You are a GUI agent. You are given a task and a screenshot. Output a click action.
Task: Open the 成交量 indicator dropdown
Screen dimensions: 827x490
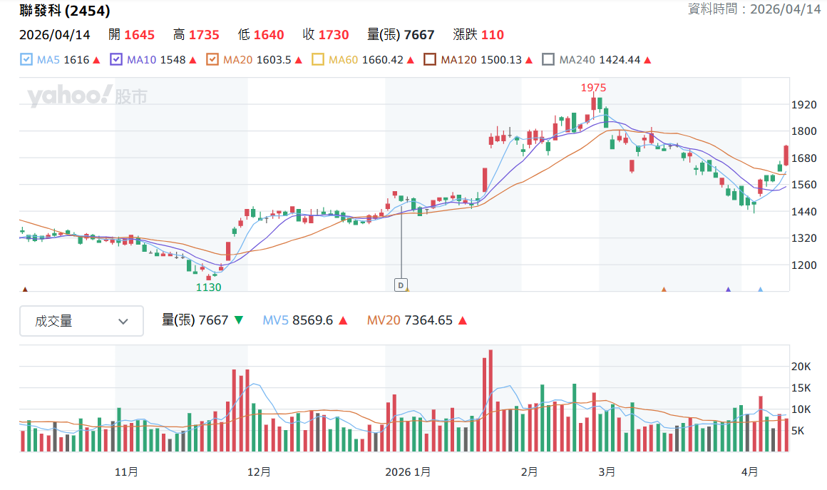pyautogui.click(x=81, y=321)
